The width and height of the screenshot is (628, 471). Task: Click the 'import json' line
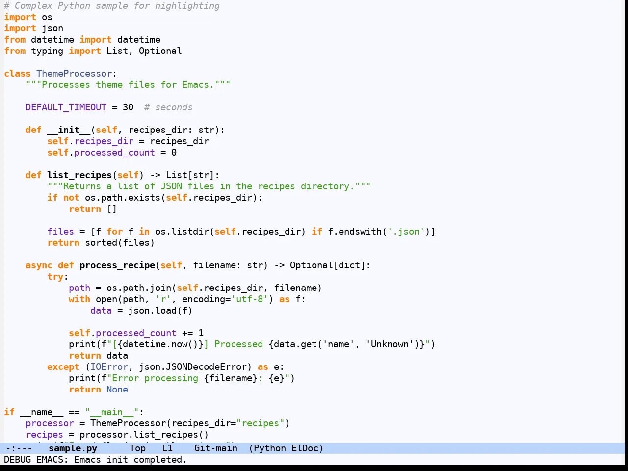(33, 28)
